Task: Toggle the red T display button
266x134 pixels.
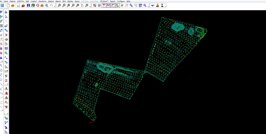Action: pos(104,5)
